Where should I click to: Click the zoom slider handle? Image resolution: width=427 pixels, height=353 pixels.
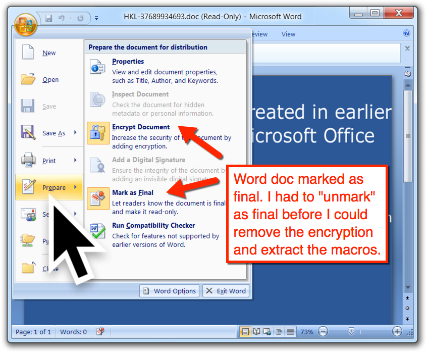pos(351,332)
